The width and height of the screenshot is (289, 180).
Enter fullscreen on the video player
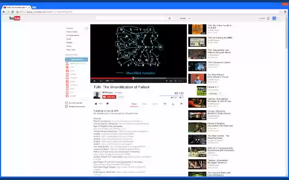click(185, 81)
